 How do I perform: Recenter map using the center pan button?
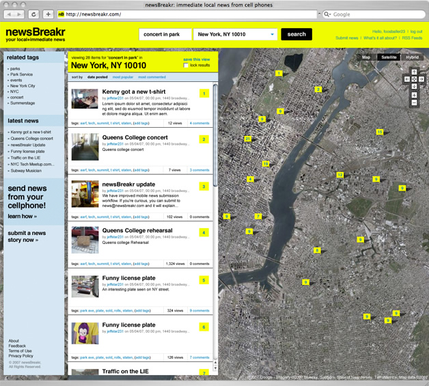click(414, 79)
